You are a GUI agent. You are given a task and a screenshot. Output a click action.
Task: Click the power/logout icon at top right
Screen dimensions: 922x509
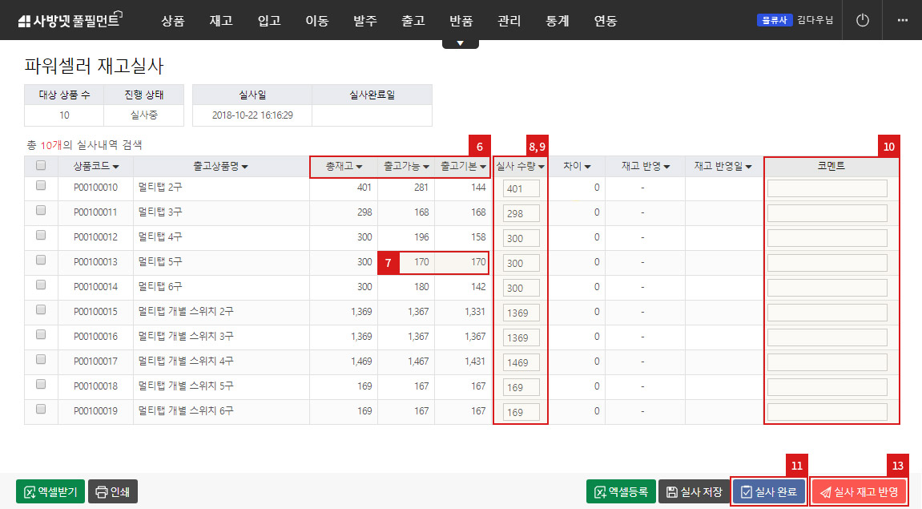click(x=862, y=20)
